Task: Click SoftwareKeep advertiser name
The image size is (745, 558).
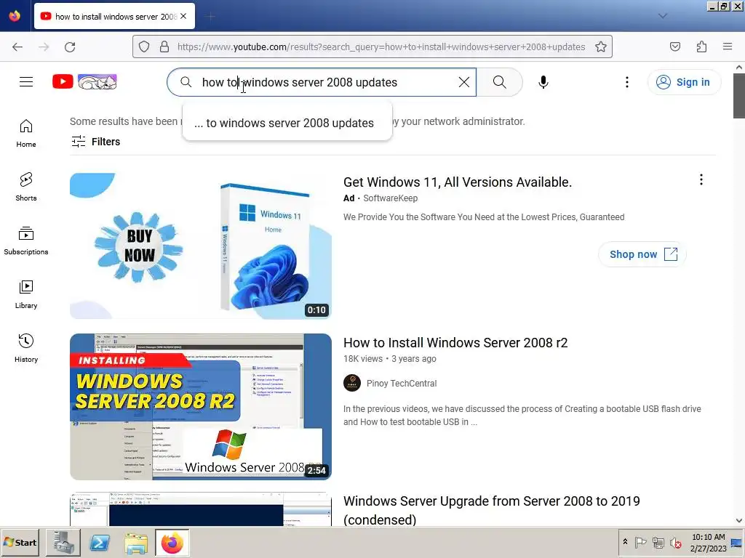Action: coord(390,198)
